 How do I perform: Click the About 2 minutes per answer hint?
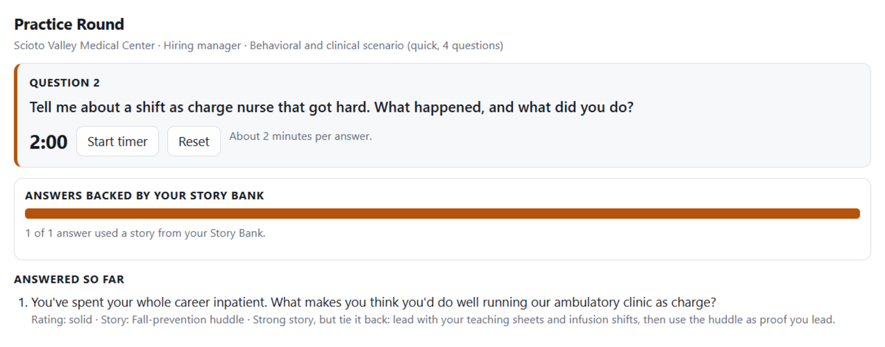[x=300, y=136]
